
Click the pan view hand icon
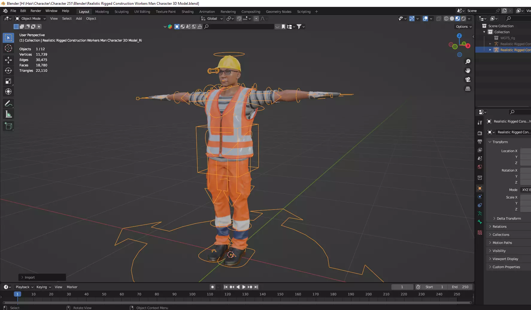click(x=468, y=71)
